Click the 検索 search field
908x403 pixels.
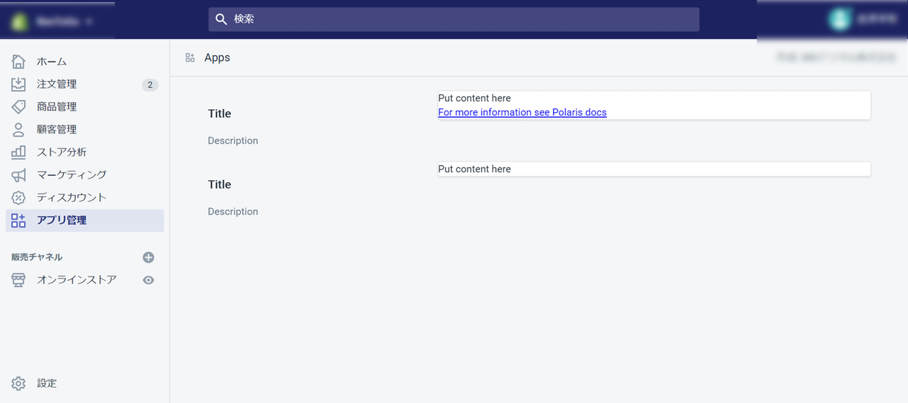[x=454, y=19]
